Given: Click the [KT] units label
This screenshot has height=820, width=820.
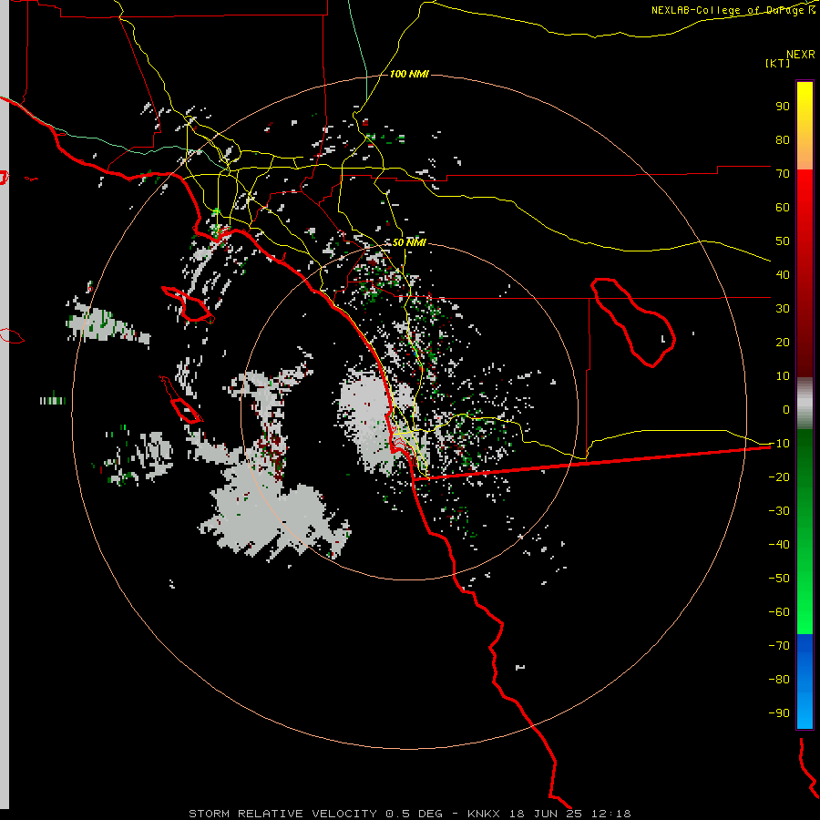Looking at the screenshot, I should tap(777, 63).
